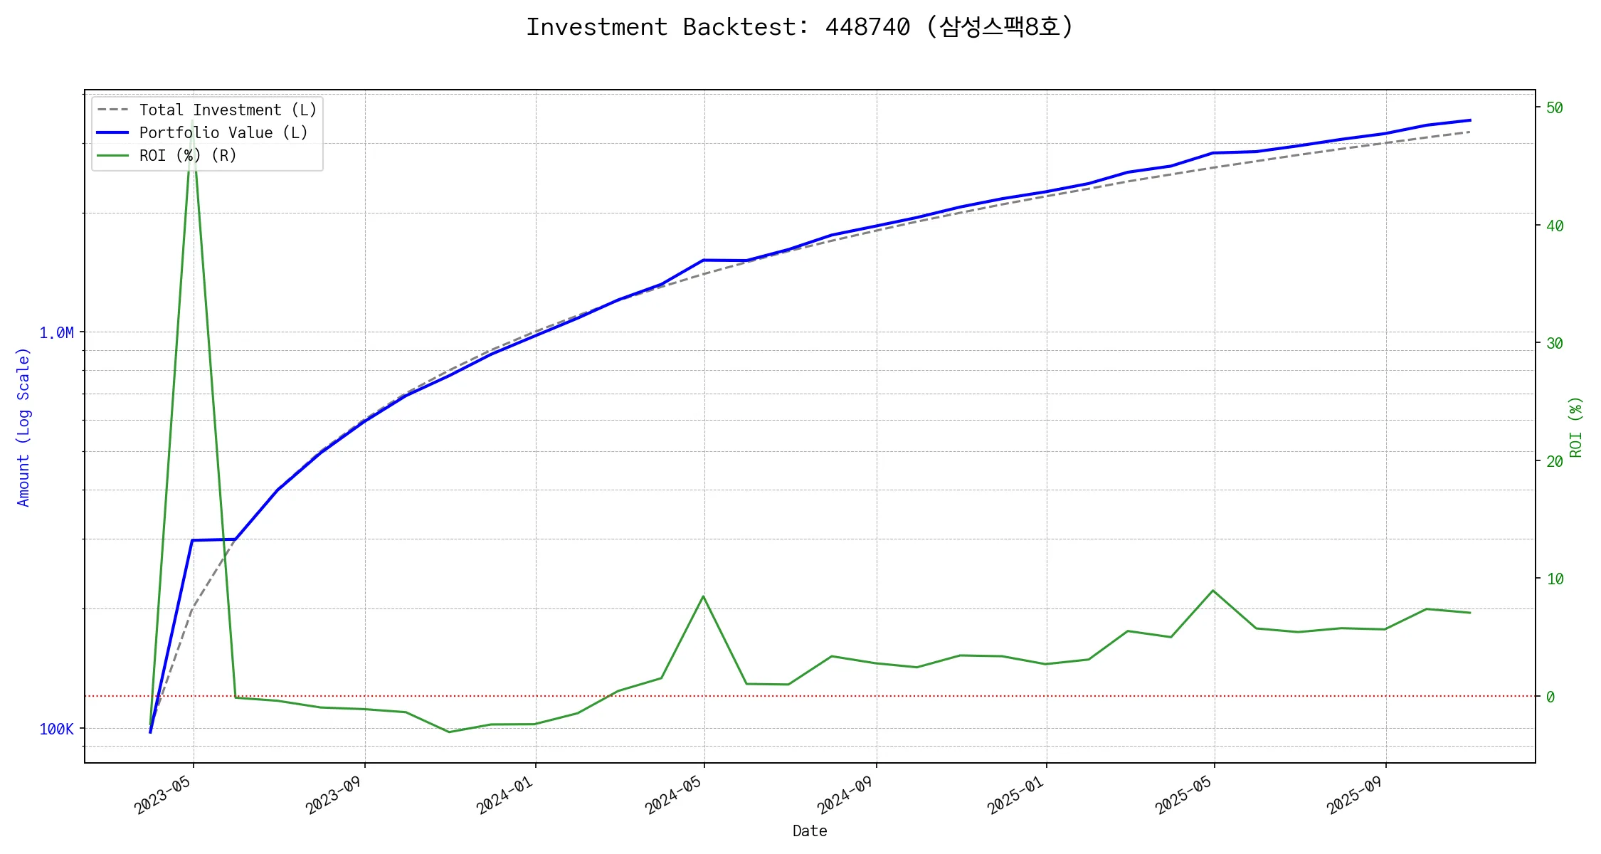Image resolution: width=1601 pixels, height=854 pixels.
Task: Click the 100K left axis label
Action: pos(56,729)
